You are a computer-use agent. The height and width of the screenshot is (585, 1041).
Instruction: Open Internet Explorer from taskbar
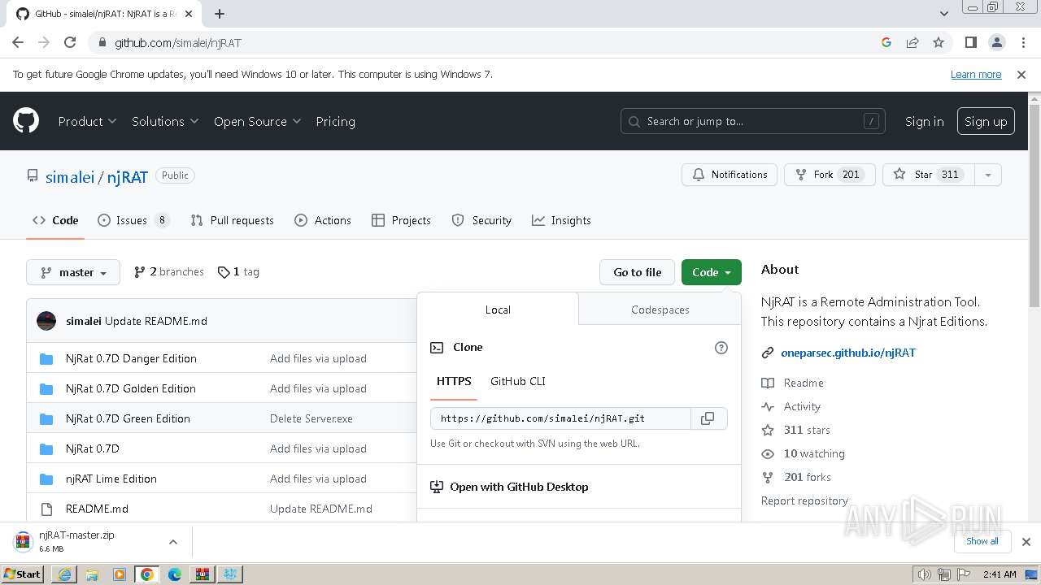(64, 574)
